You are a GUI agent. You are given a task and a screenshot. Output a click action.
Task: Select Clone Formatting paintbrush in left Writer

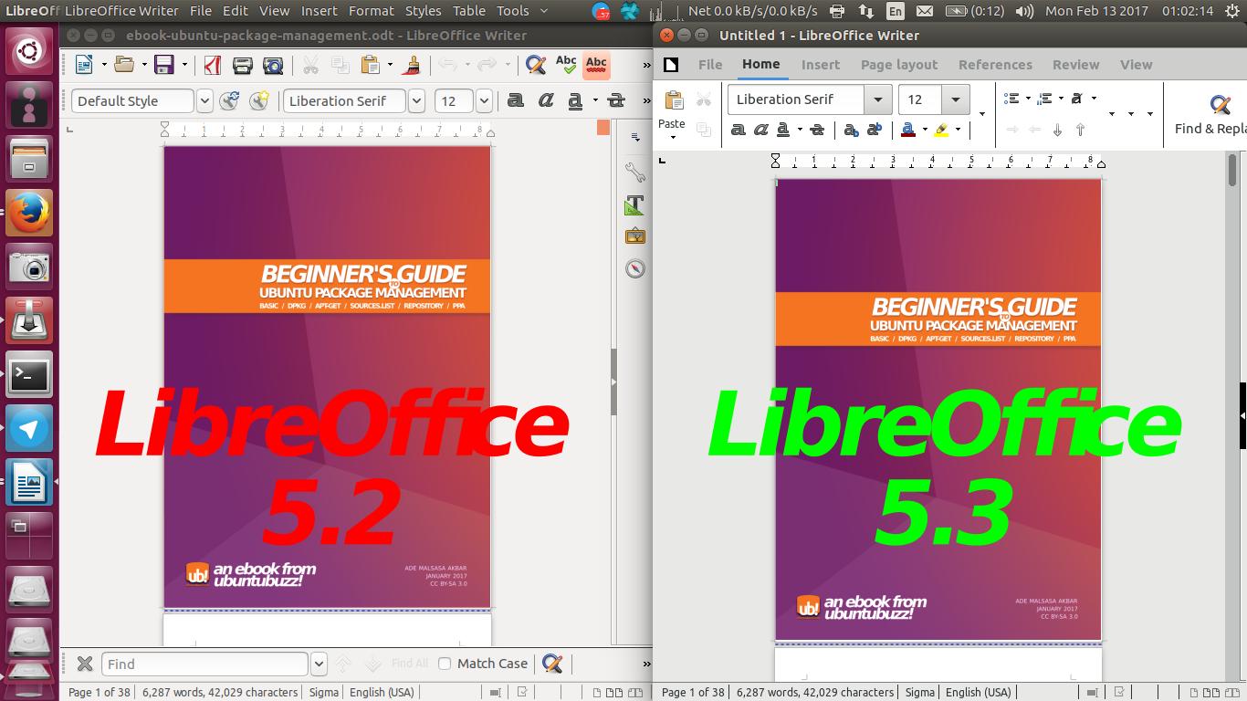click(412, 65)
